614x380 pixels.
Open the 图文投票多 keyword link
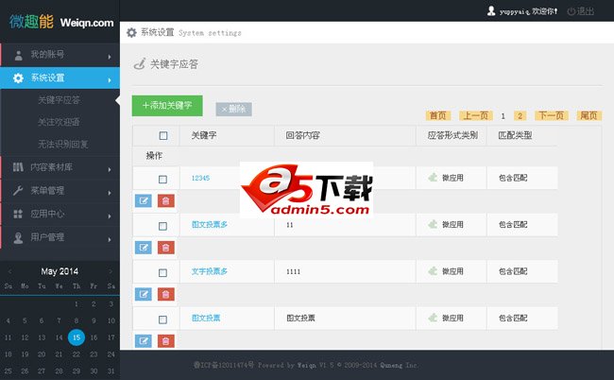(x=210, y=224)
